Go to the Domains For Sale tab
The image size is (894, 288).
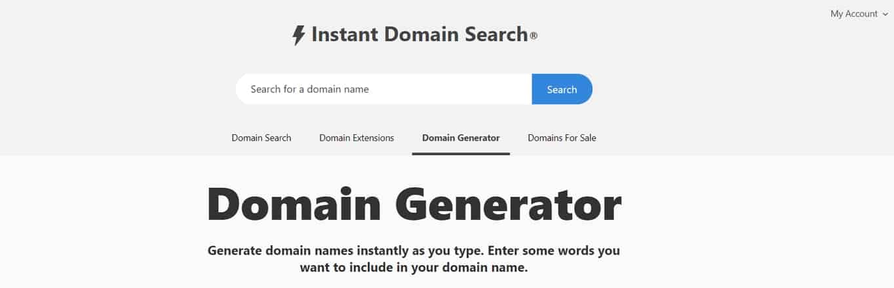coord(562,138)
